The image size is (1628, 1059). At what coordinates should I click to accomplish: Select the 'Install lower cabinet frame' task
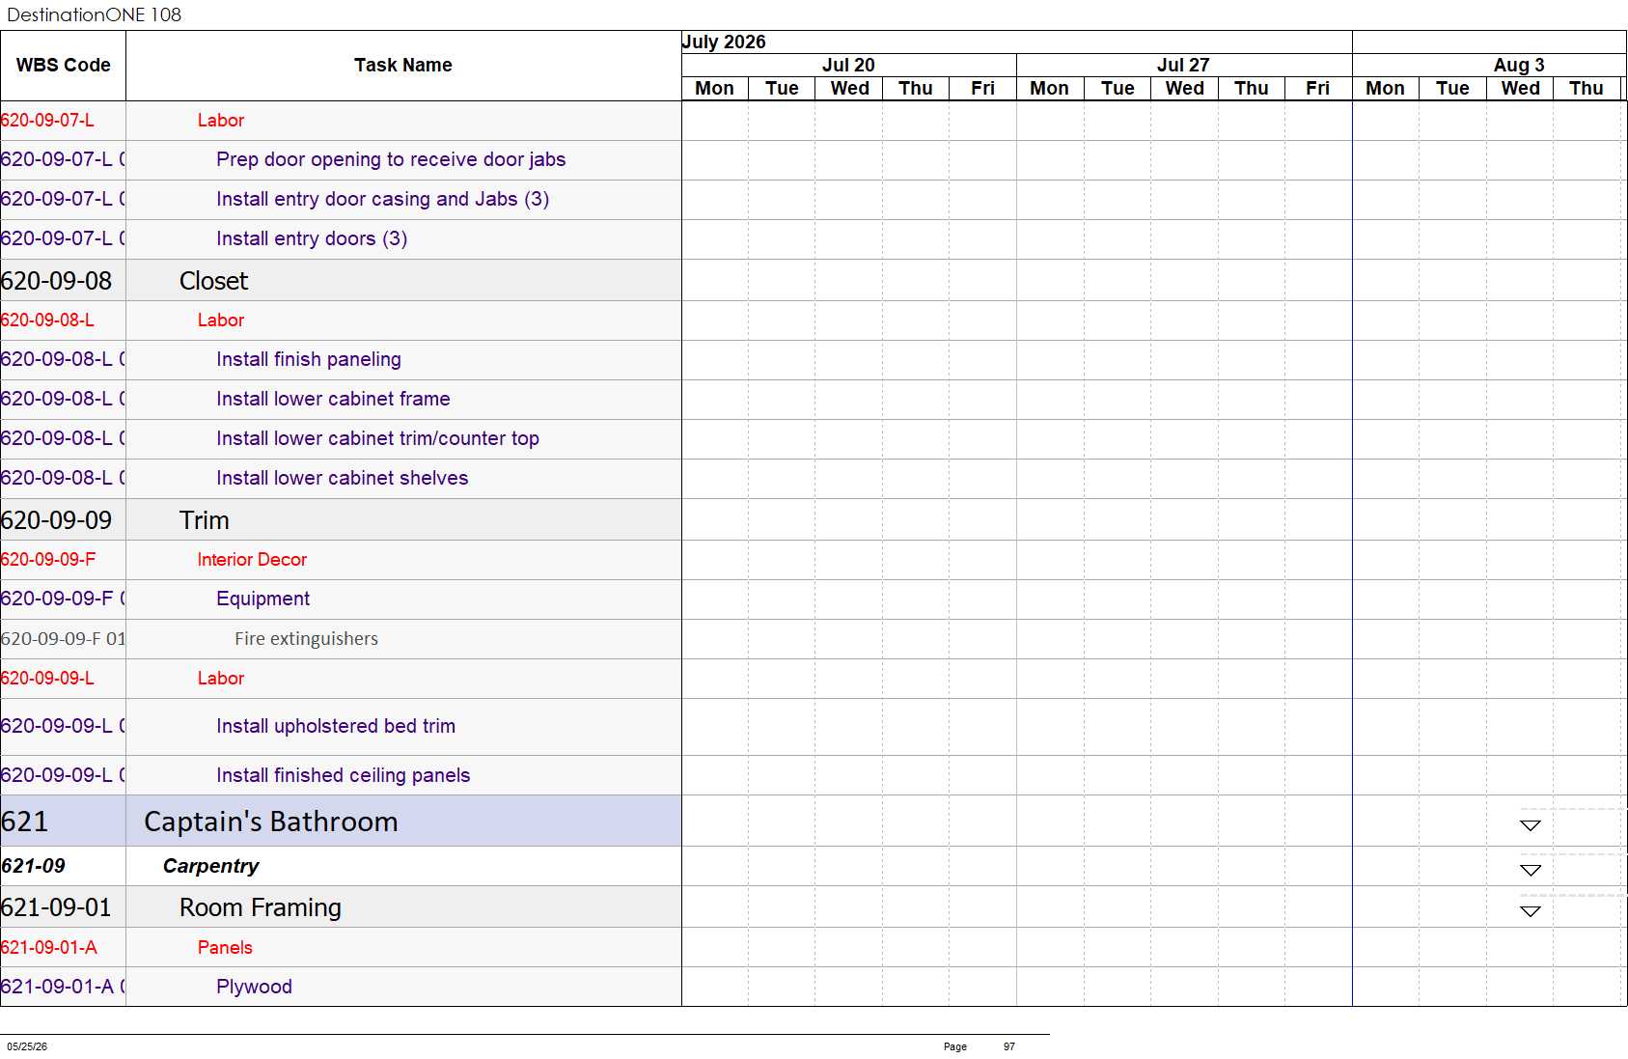click(x=333, y=399)
